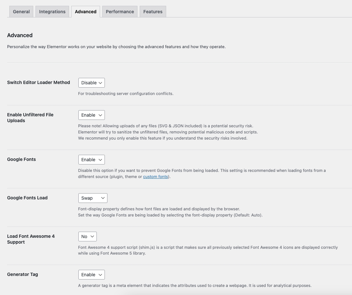This screenshot has height=295, width=352.
Task: Click the Google Fonts setting label
Action: [x=21, y=159]
